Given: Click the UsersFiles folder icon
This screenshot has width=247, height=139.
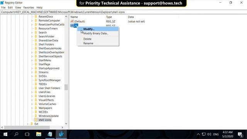Looking at the screenshot, I should tap(36, 92).
